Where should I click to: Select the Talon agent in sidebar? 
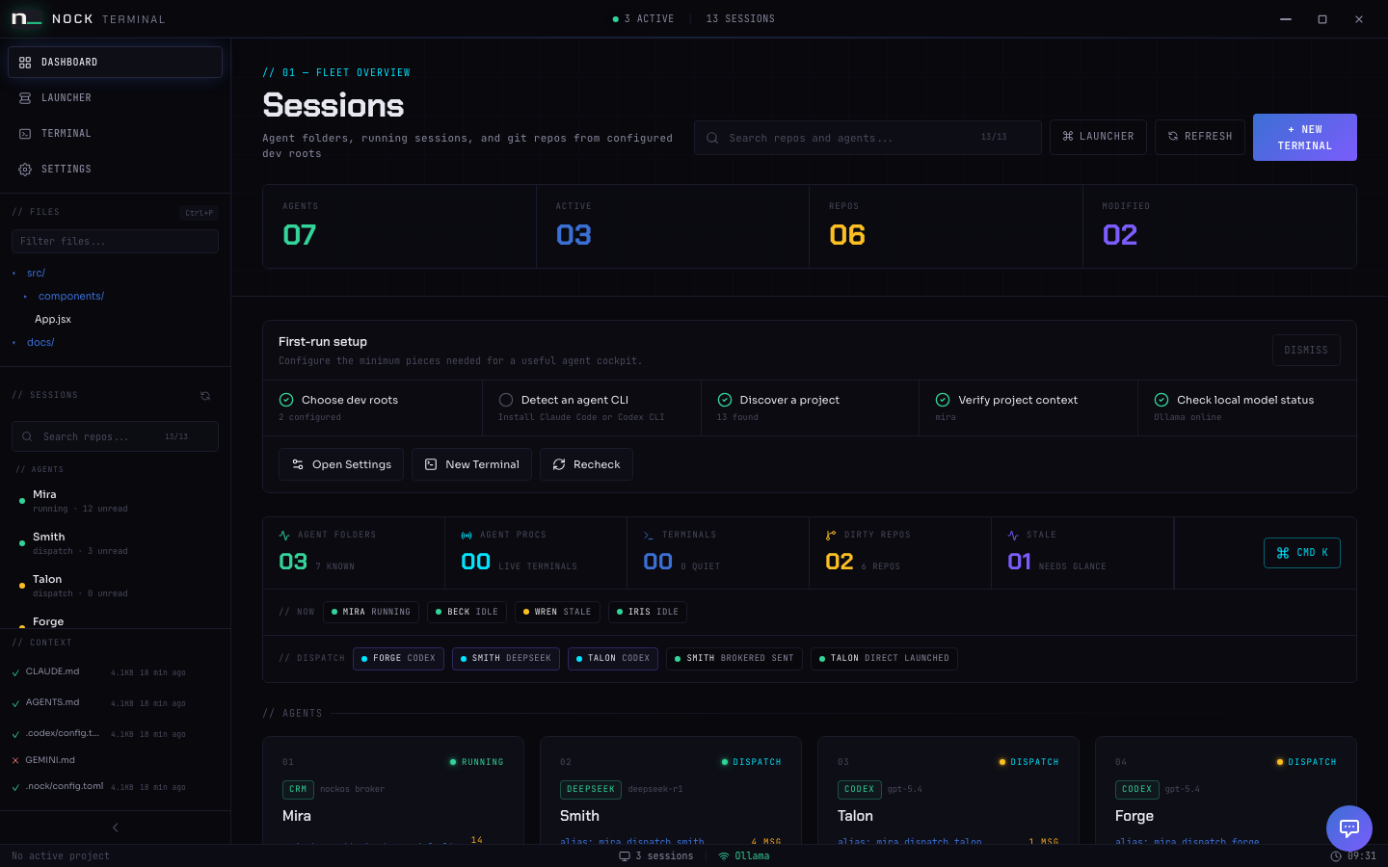point(115,586)
